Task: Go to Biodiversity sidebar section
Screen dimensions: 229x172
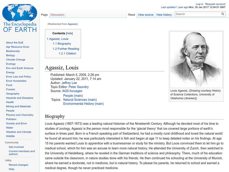Action: [x=13, y=51]
